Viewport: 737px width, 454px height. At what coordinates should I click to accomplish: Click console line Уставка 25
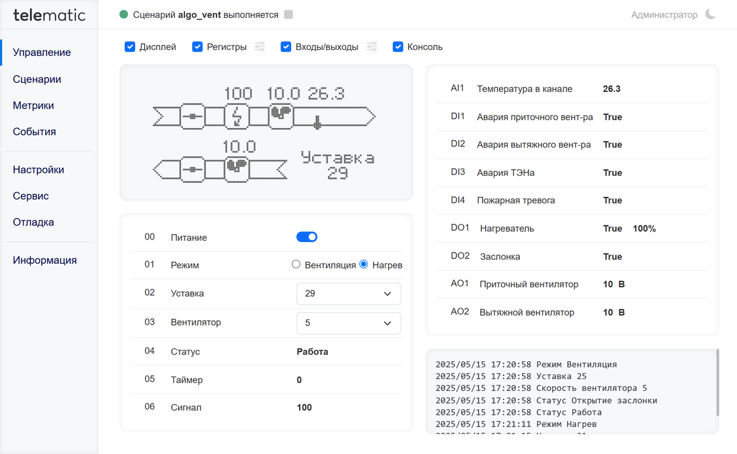click(511, 377)
